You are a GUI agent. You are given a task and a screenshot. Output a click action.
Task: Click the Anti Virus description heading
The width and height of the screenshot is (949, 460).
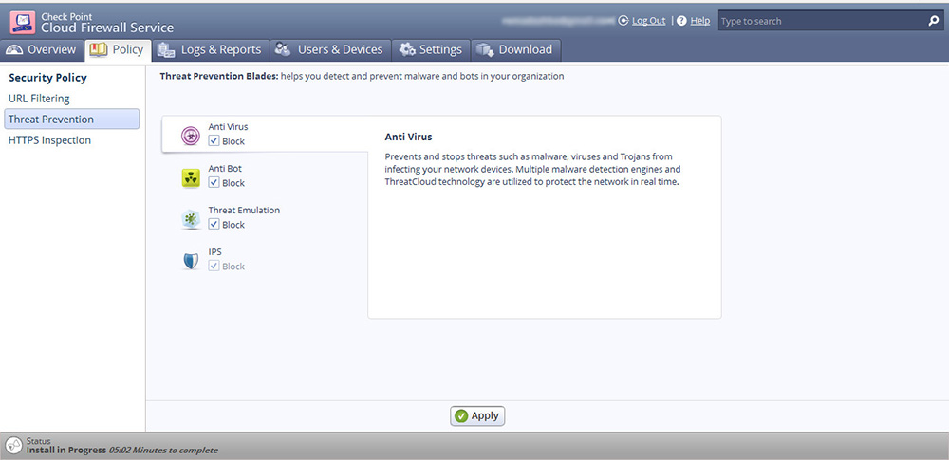408,137
